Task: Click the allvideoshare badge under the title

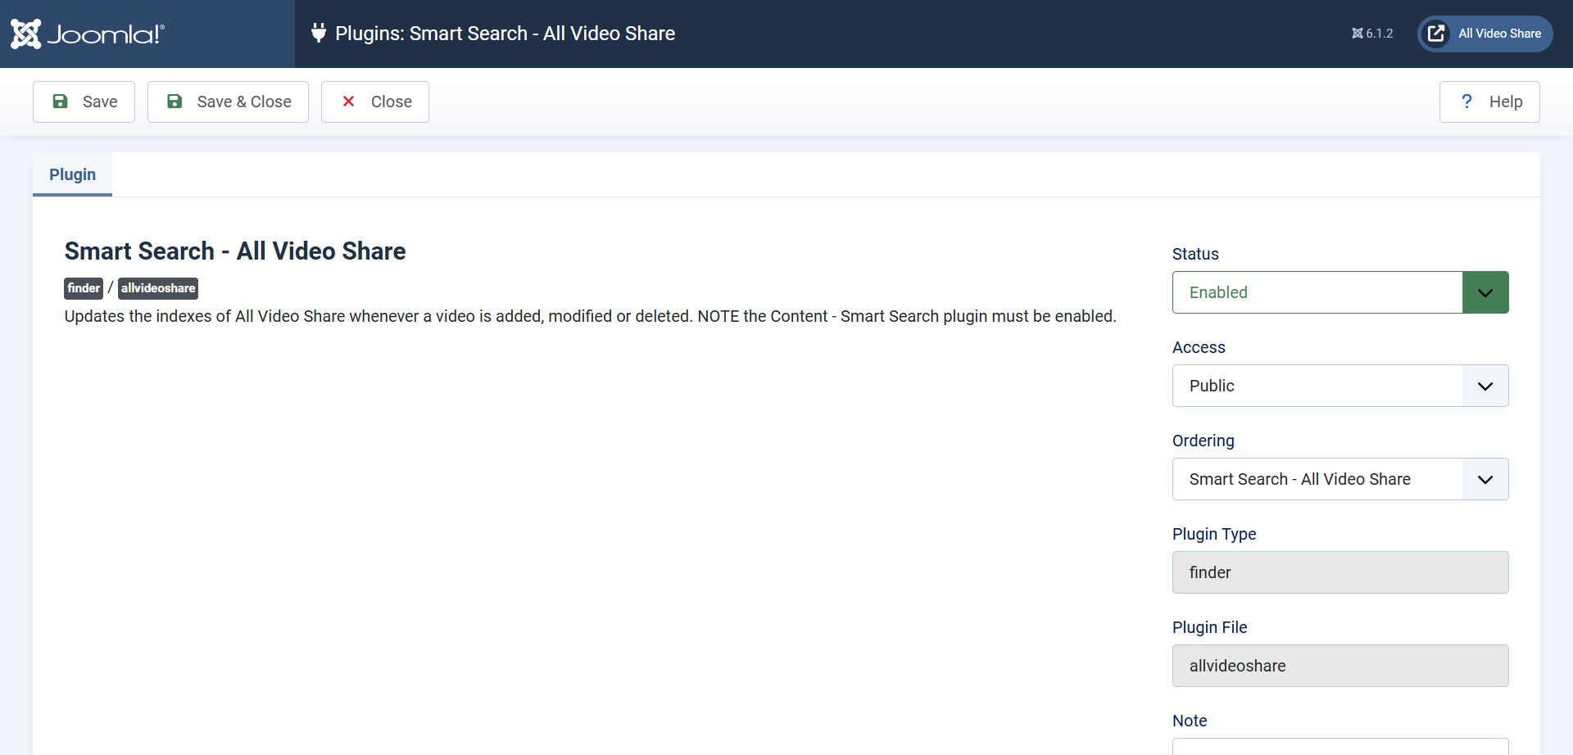Action: (x=158, y=288)
